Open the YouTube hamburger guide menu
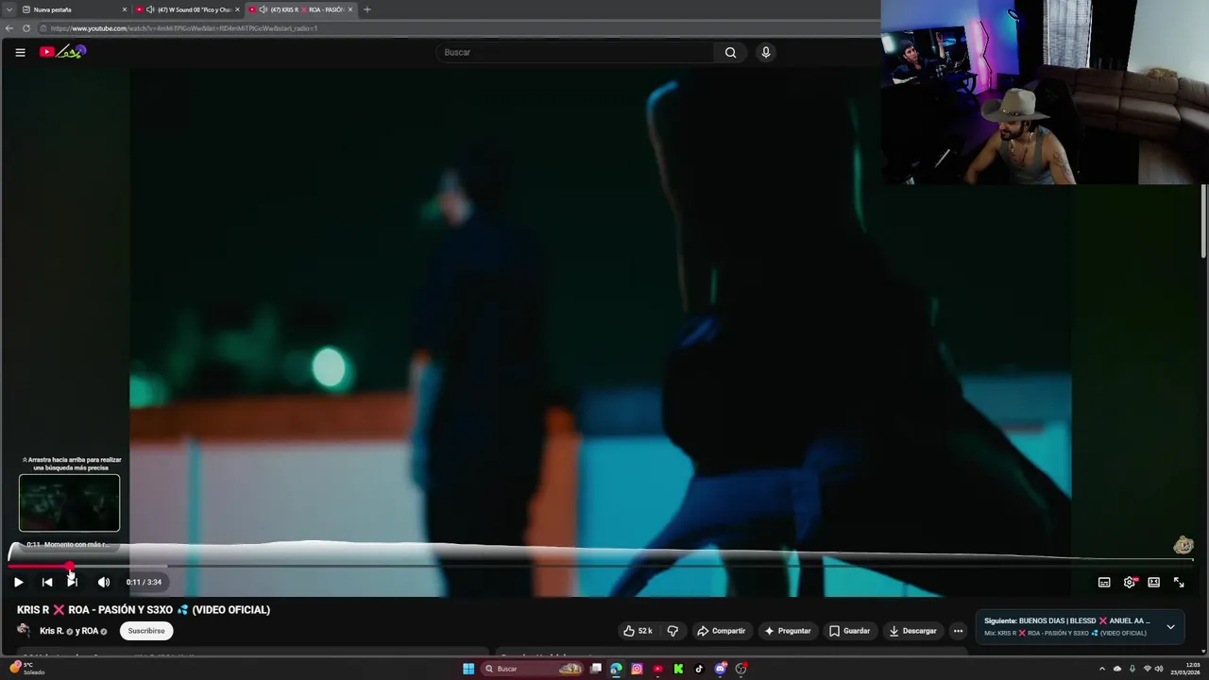The height and width of the screenshot is (680, 1209). (20, 52)
